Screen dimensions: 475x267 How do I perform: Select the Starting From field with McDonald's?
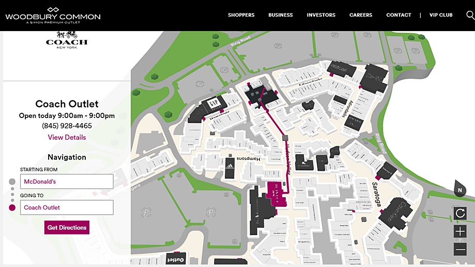(x=67, y=182)
